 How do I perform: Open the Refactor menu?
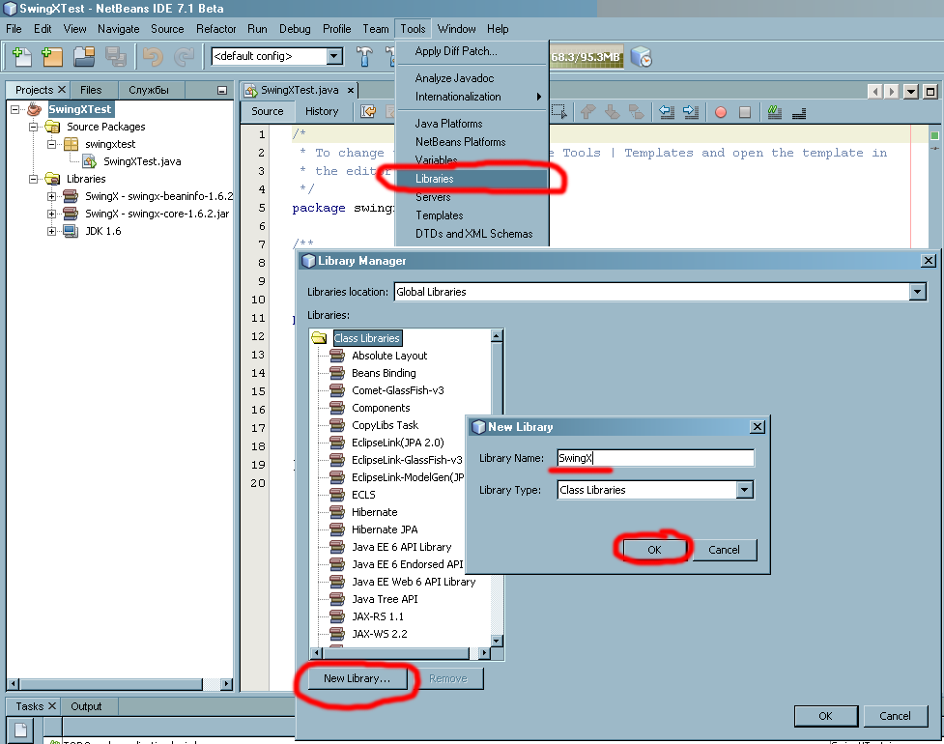pos(216,29)
